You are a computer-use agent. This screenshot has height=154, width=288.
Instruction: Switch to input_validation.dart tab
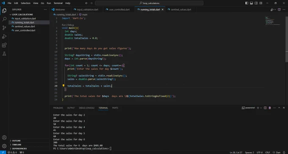pyautogui.click(x=87, y=10)
